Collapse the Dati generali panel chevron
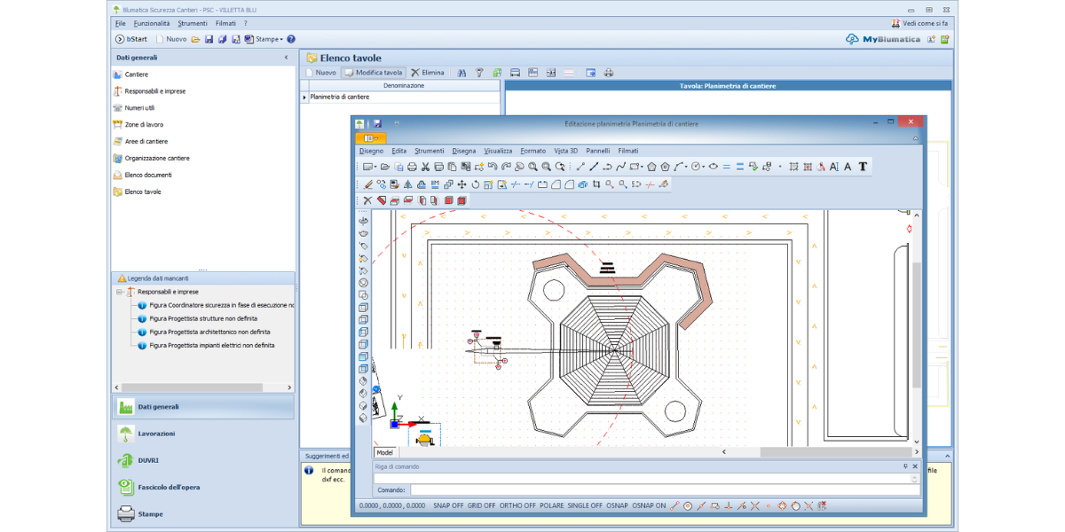 pos(286,58)
